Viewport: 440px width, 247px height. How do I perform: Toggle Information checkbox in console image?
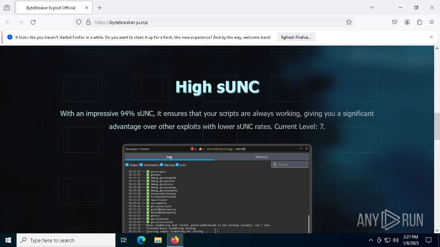click(x=141, y=165)
